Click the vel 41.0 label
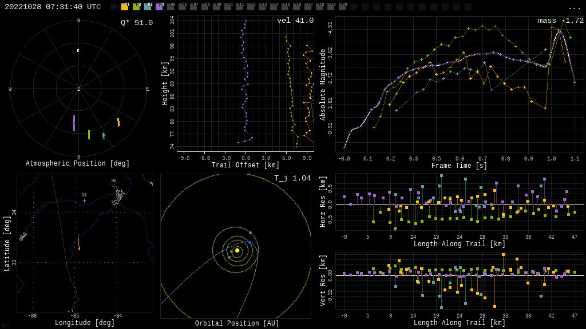This screenshot has height=329, width=586. click(x=295, y=21)
